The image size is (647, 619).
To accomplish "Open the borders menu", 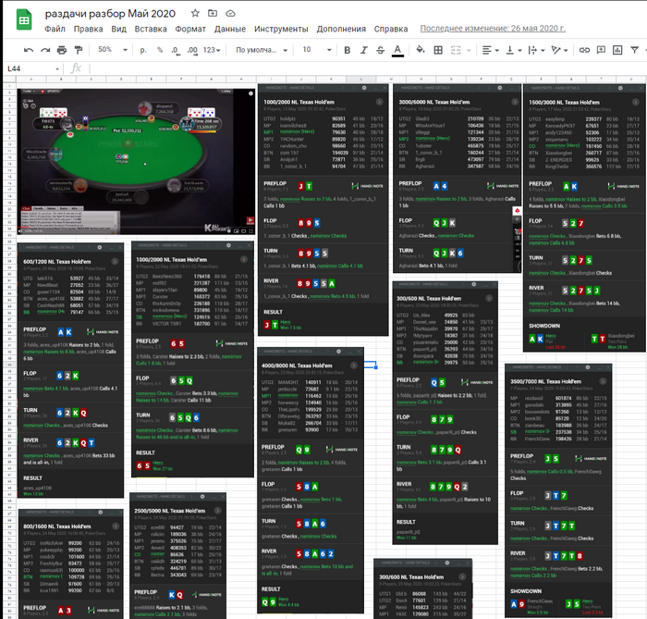I will pos(438,50).
